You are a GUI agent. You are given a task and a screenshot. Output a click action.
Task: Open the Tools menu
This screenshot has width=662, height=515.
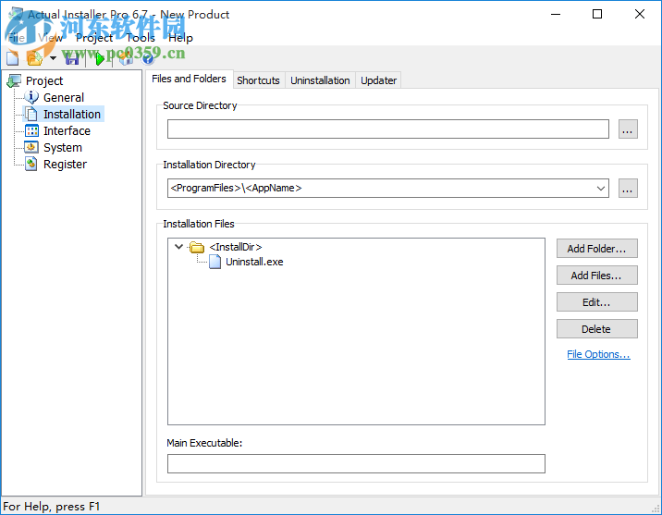coord(141,38)
